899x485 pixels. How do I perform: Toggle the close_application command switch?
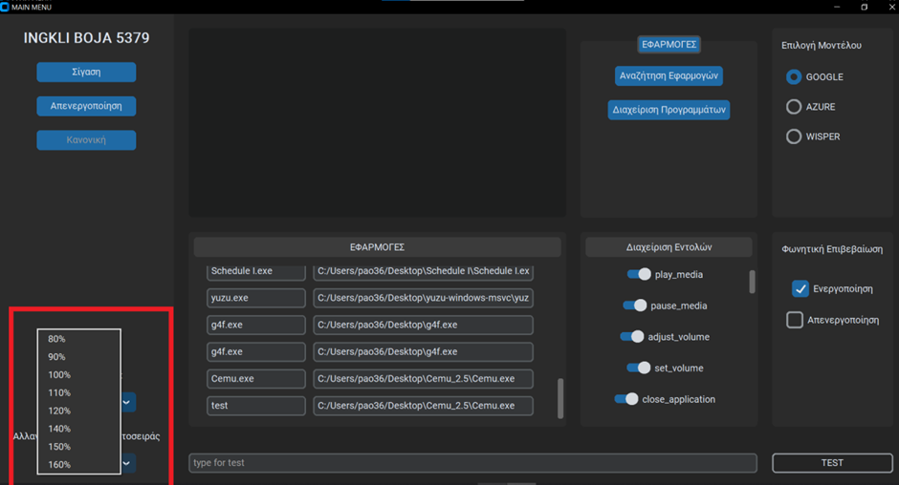pyautogui.click(x=626, y=398)
